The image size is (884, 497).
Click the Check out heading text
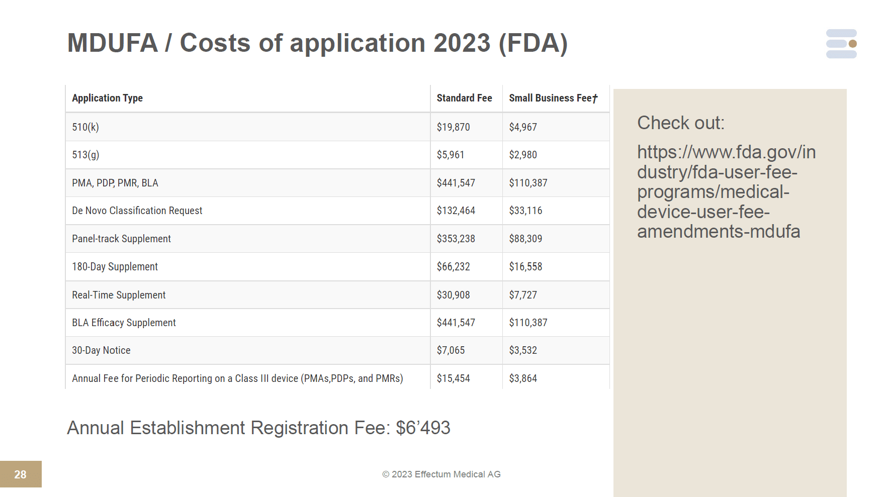click(x=681, y=123)
